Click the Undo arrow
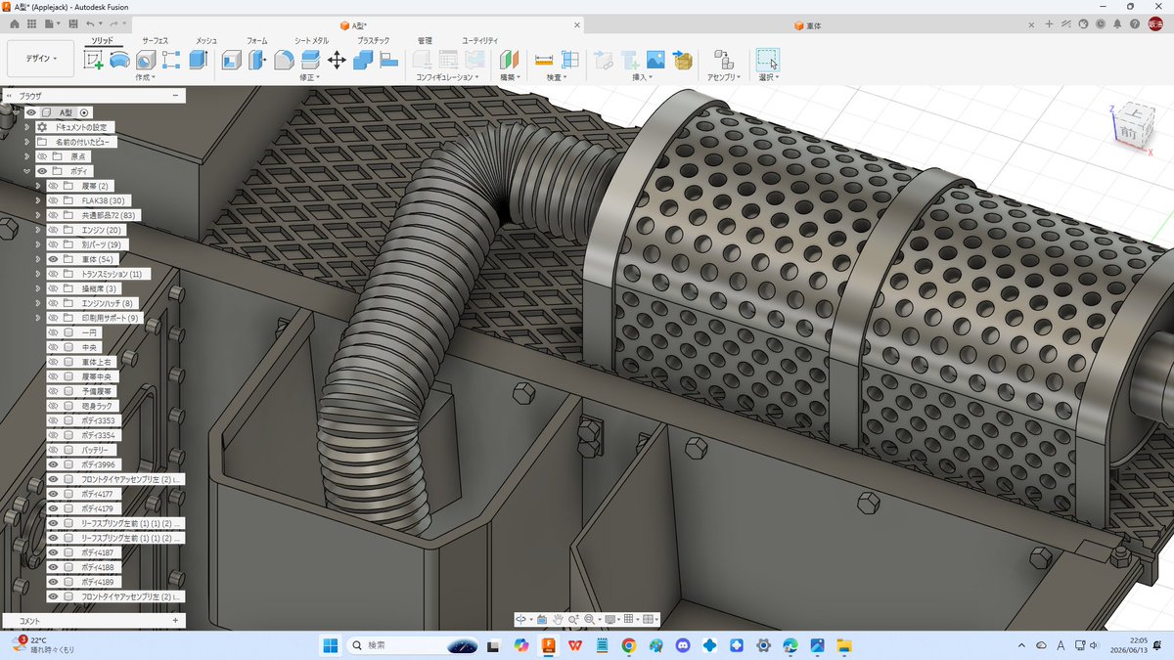The height and width of the screenshot is (660, 1174). [x=91, y=22]
